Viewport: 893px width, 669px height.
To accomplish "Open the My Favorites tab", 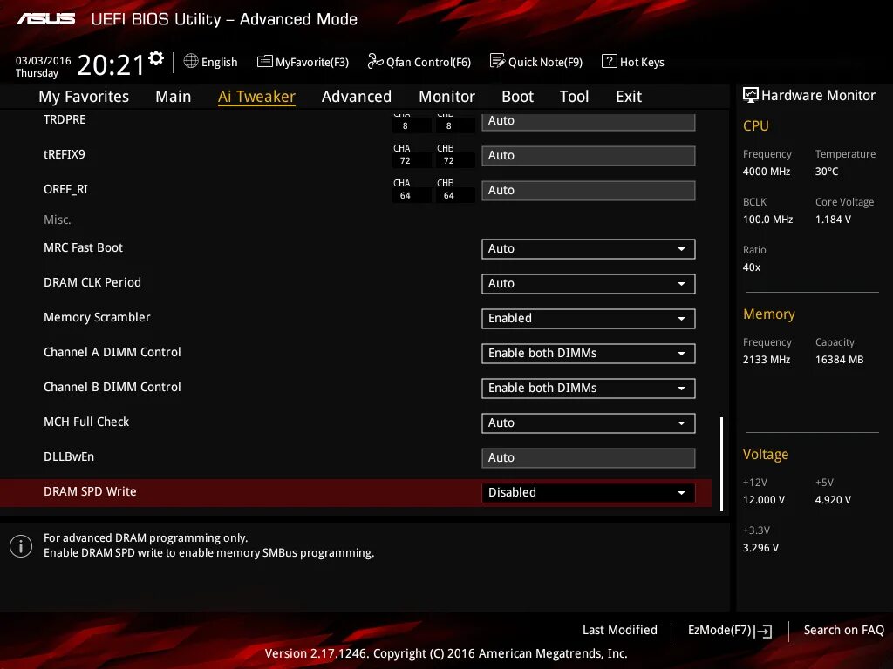I will (84, 97).
